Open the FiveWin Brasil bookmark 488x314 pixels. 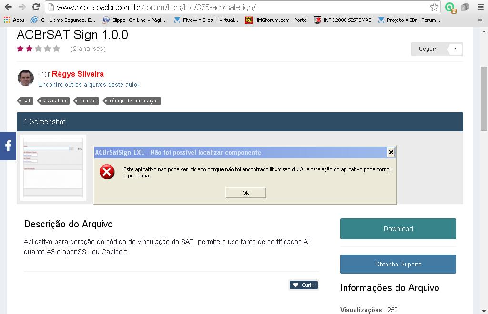click(206, 20)
